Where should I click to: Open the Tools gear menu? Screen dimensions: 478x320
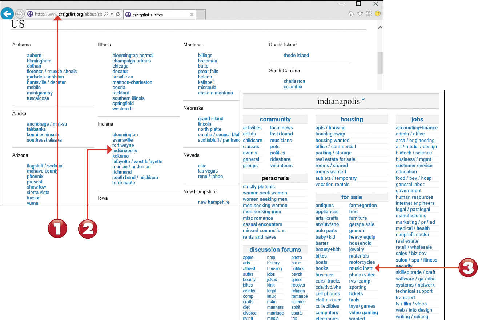(x=369, y=14)
